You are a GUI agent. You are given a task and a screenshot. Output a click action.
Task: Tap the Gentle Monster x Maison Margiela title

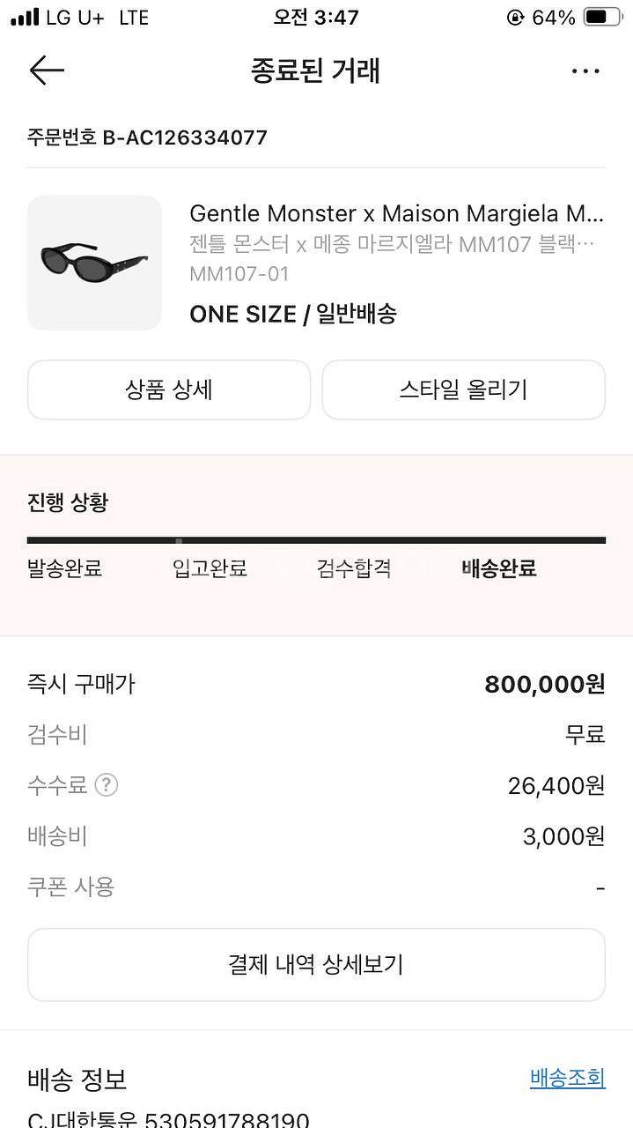tap(396, 213)
